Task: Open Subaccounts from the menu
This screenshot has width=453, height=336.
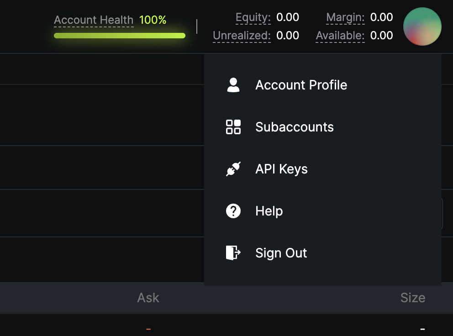Action: coord(295,127)
